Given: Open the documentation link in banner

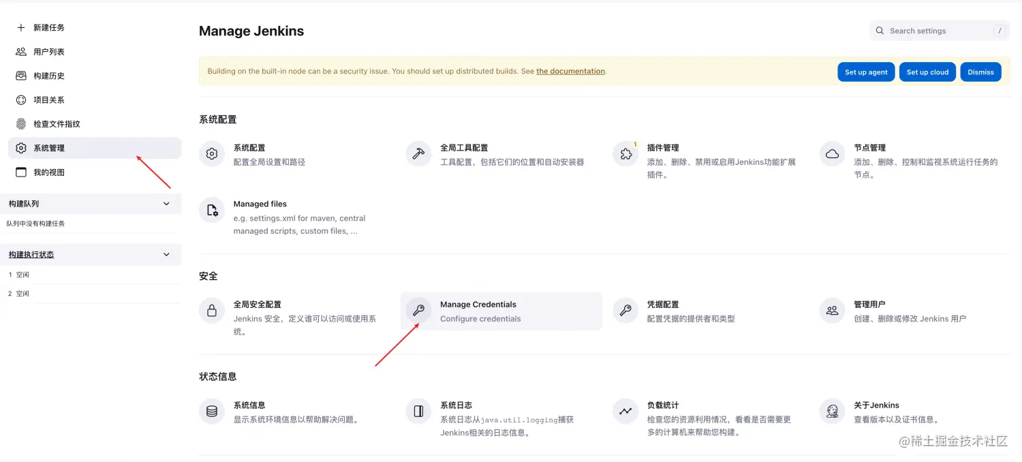Looking at the screenshot, I should point(570,71).
